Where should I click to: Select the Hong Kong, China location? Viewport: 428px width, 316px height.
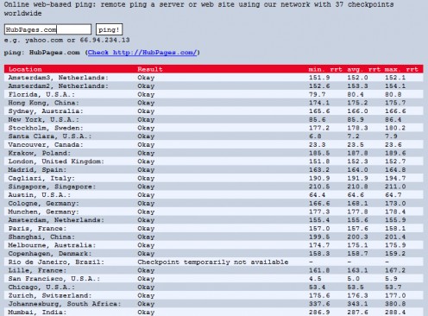click(43, 103)
